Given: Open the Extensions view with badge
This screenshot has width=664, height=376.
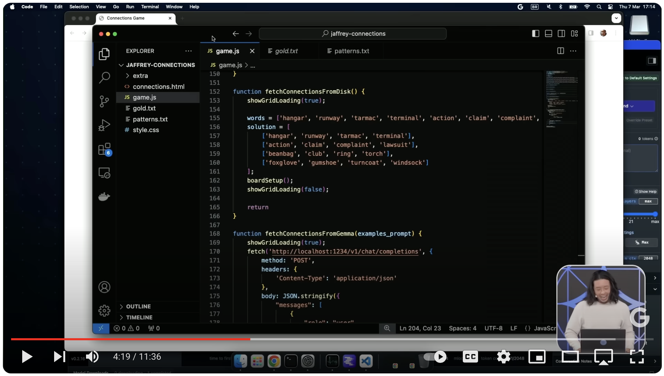Looking at the screenshot, I should tap(104, 149).
